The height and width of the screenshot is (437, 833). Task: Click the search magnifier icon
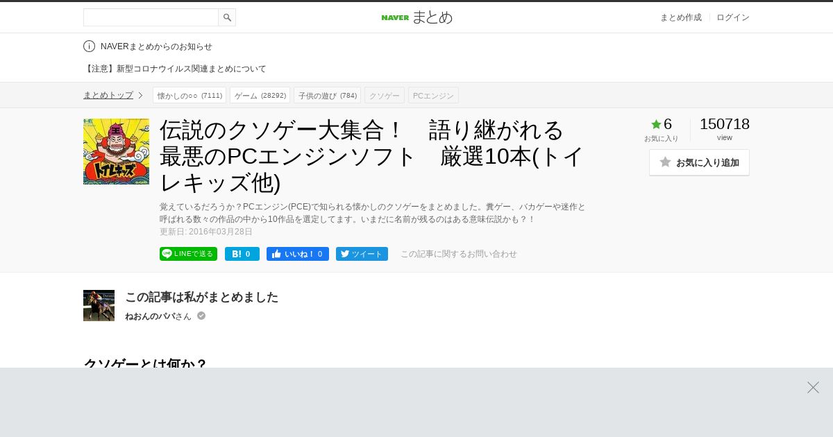click(x=227, y=17)
